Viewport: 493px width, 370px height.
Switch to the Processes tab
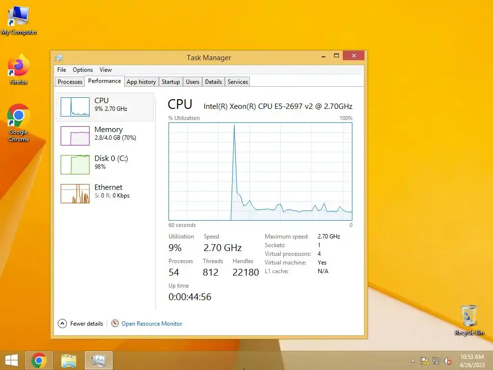70,82
